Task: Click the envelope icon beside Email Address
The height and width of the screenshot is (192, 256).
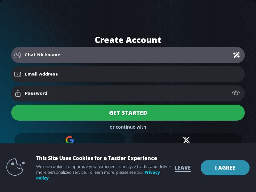Action: (18, 74)
